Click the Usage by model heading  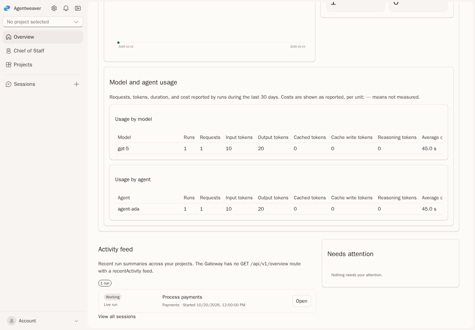click(133, 119)
